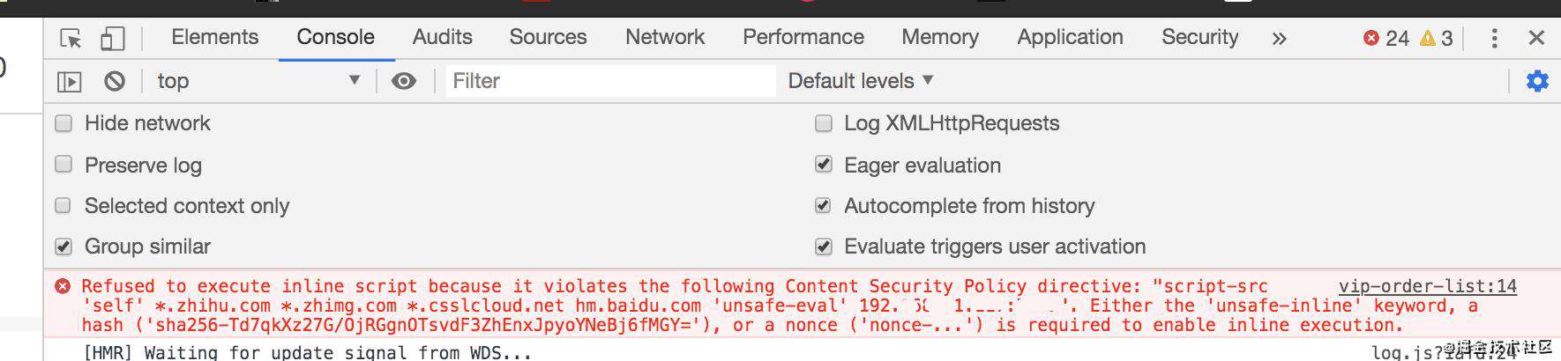Create live expression using eye icon
1561x361 pixels.
point(404,81)
